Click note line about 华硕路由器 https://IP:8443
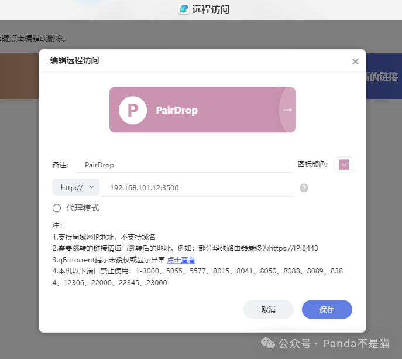This screenshot has height=359, width=402. coord(185,248)
